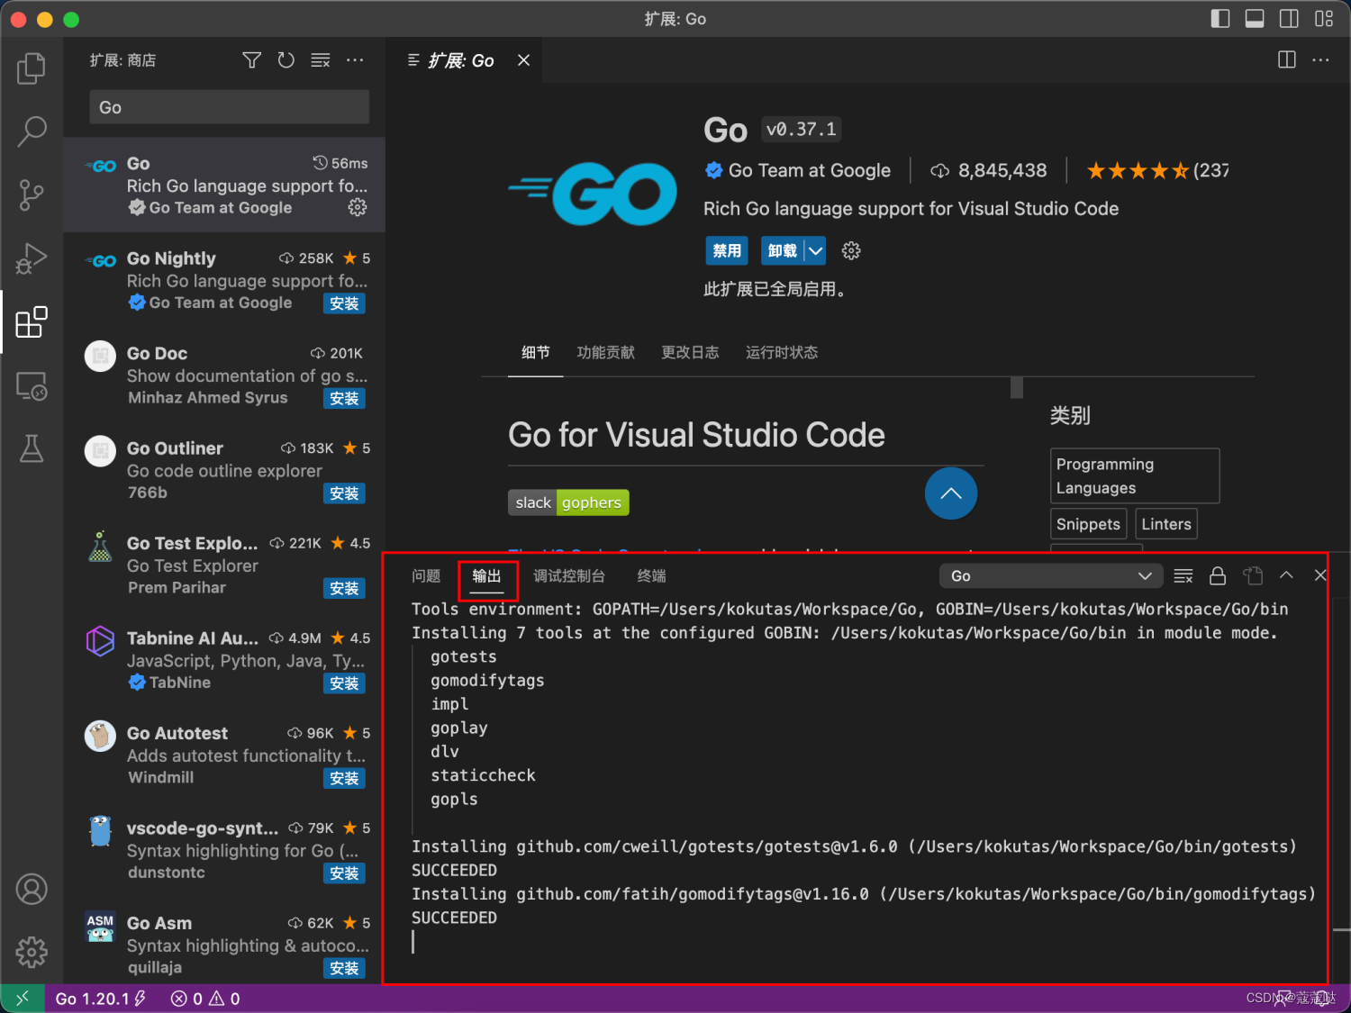The image size is (1351, 1013).
Task: Install the Go Test Explorer extension
Action: [344, 588]
